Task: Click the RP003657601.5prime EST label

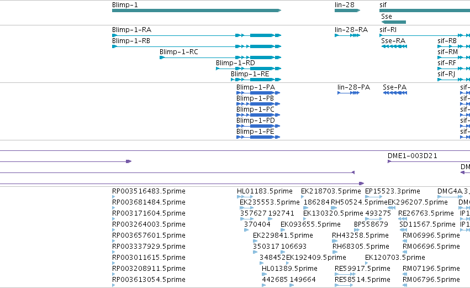Action: pos(149,236)
